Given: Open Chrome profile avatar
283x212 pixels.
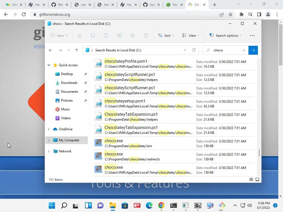Looking at the screenshot, I should click(x=268, y=14).
